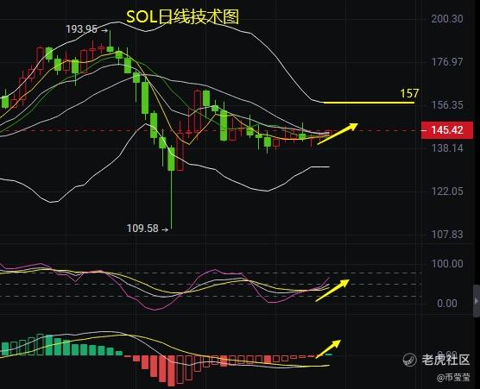The height and width of the screenshot is (389, 480).
Task: Click the right-edge panel expand arrow
Action: click(477, 301)
